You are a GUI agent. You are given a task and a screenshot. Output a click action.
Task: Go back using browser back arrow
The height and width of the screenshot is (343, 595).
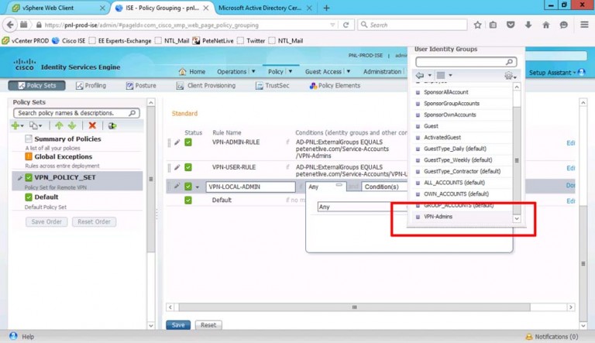pyautogui.click(x=10, y=25)
